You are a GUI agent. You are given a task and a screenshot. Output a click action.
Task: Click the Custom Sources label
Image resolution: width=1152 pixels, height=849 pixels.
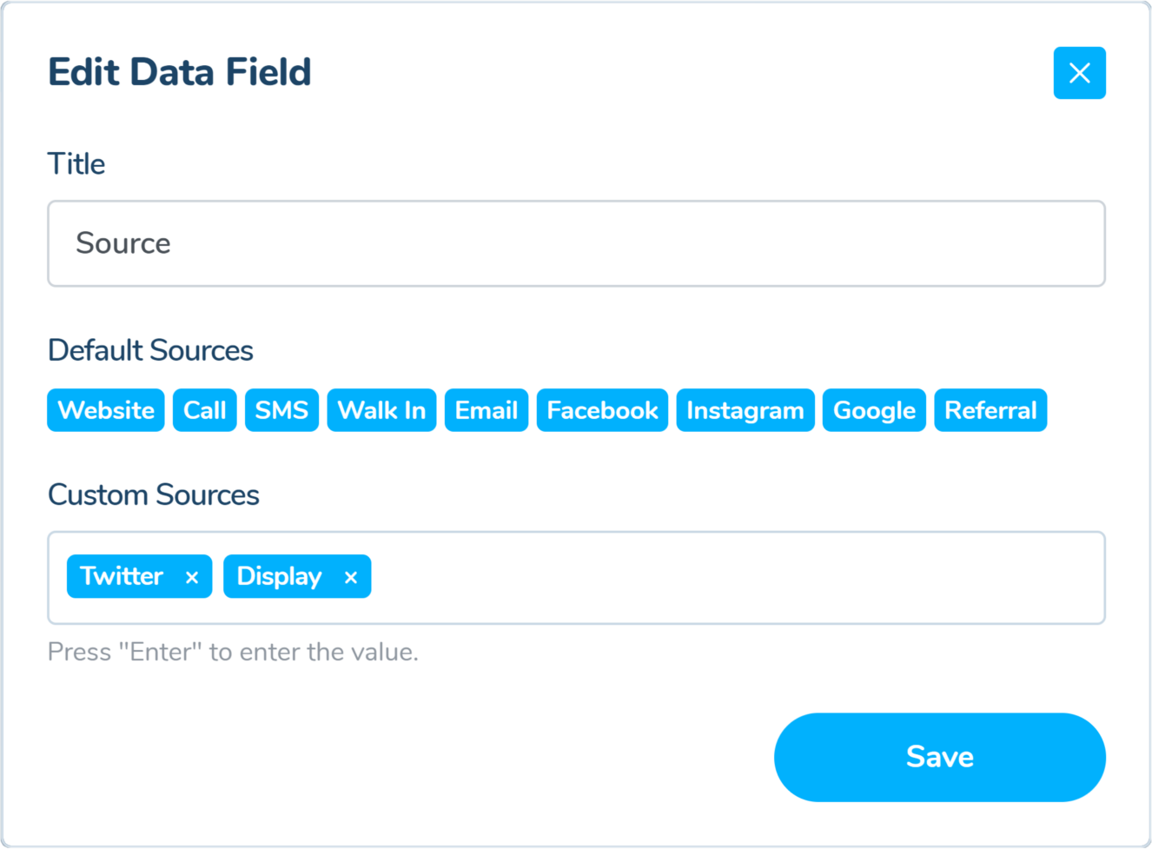154,494
